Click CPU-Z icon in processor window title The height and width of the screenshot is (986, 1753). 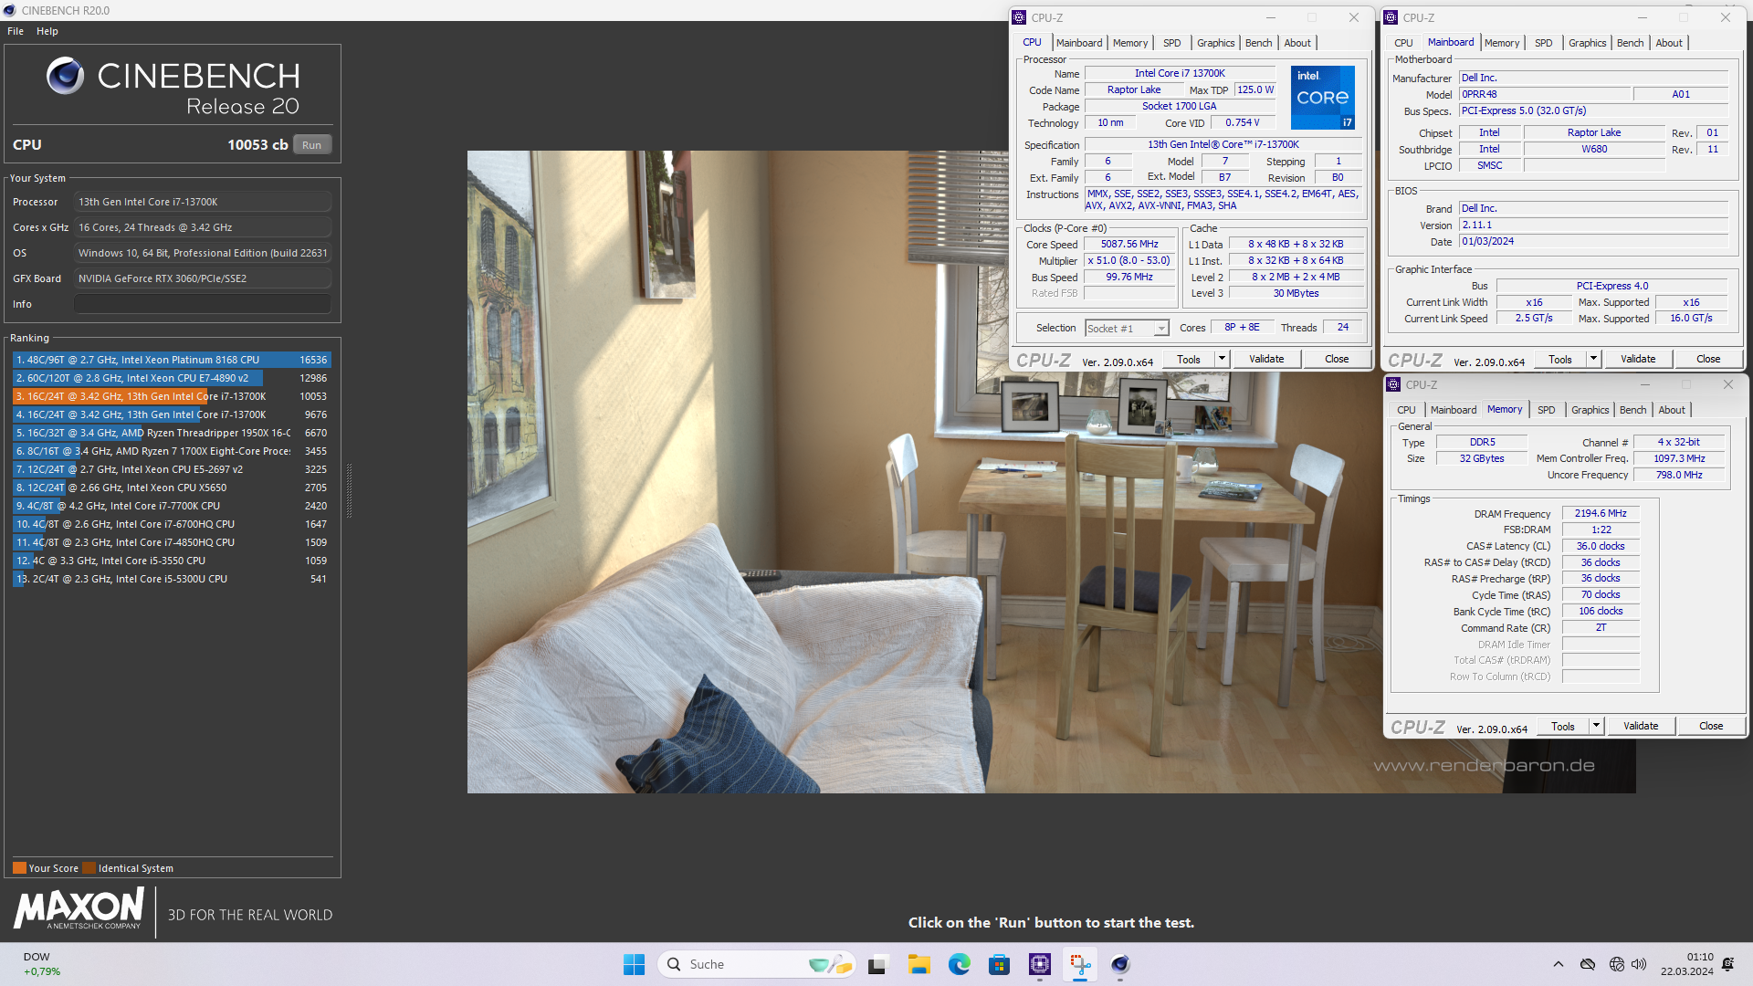point(1020,17)
